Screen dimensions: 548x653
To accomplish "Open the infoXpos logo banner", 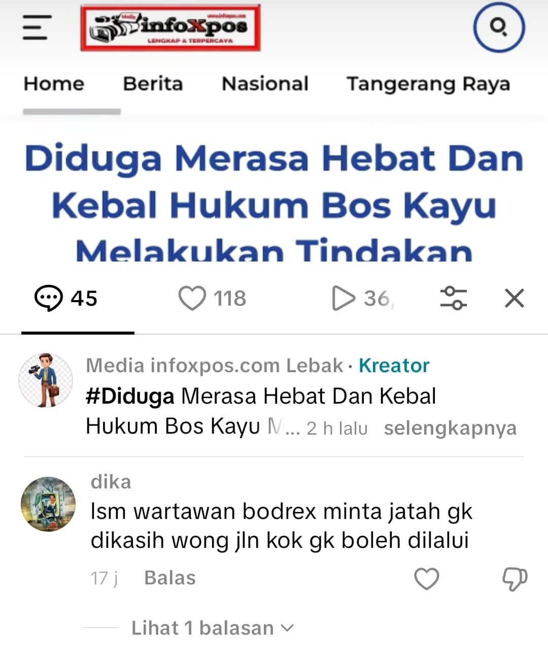I will [x=170, y=28].
